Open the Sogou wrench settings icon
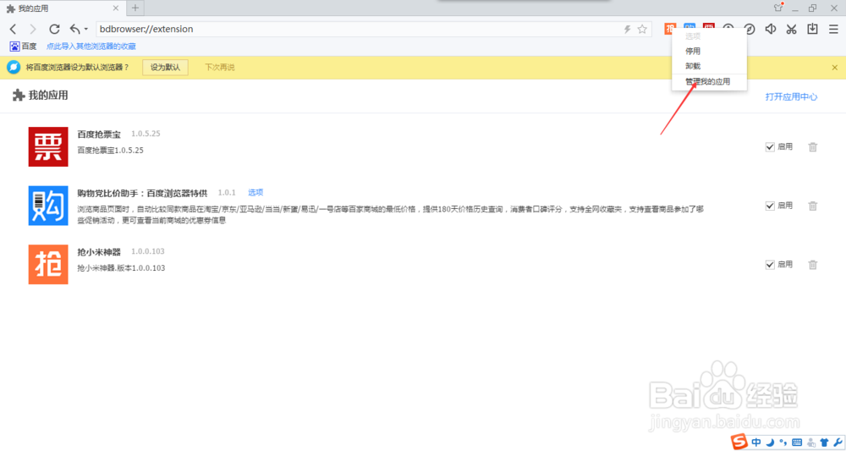The height and width of the screenshot is (451, 846). pos(838,443)
